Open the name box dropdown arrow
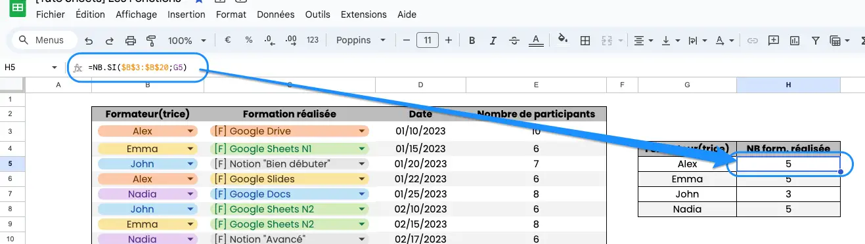Image resolution: width=865 pixels, height=244 pixels. [x=55, y=68]
